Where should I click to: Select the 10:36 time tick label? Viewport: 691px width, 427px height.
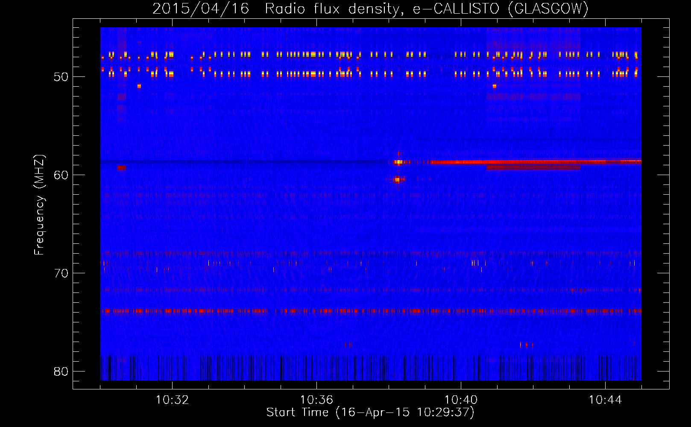[316, 400]
